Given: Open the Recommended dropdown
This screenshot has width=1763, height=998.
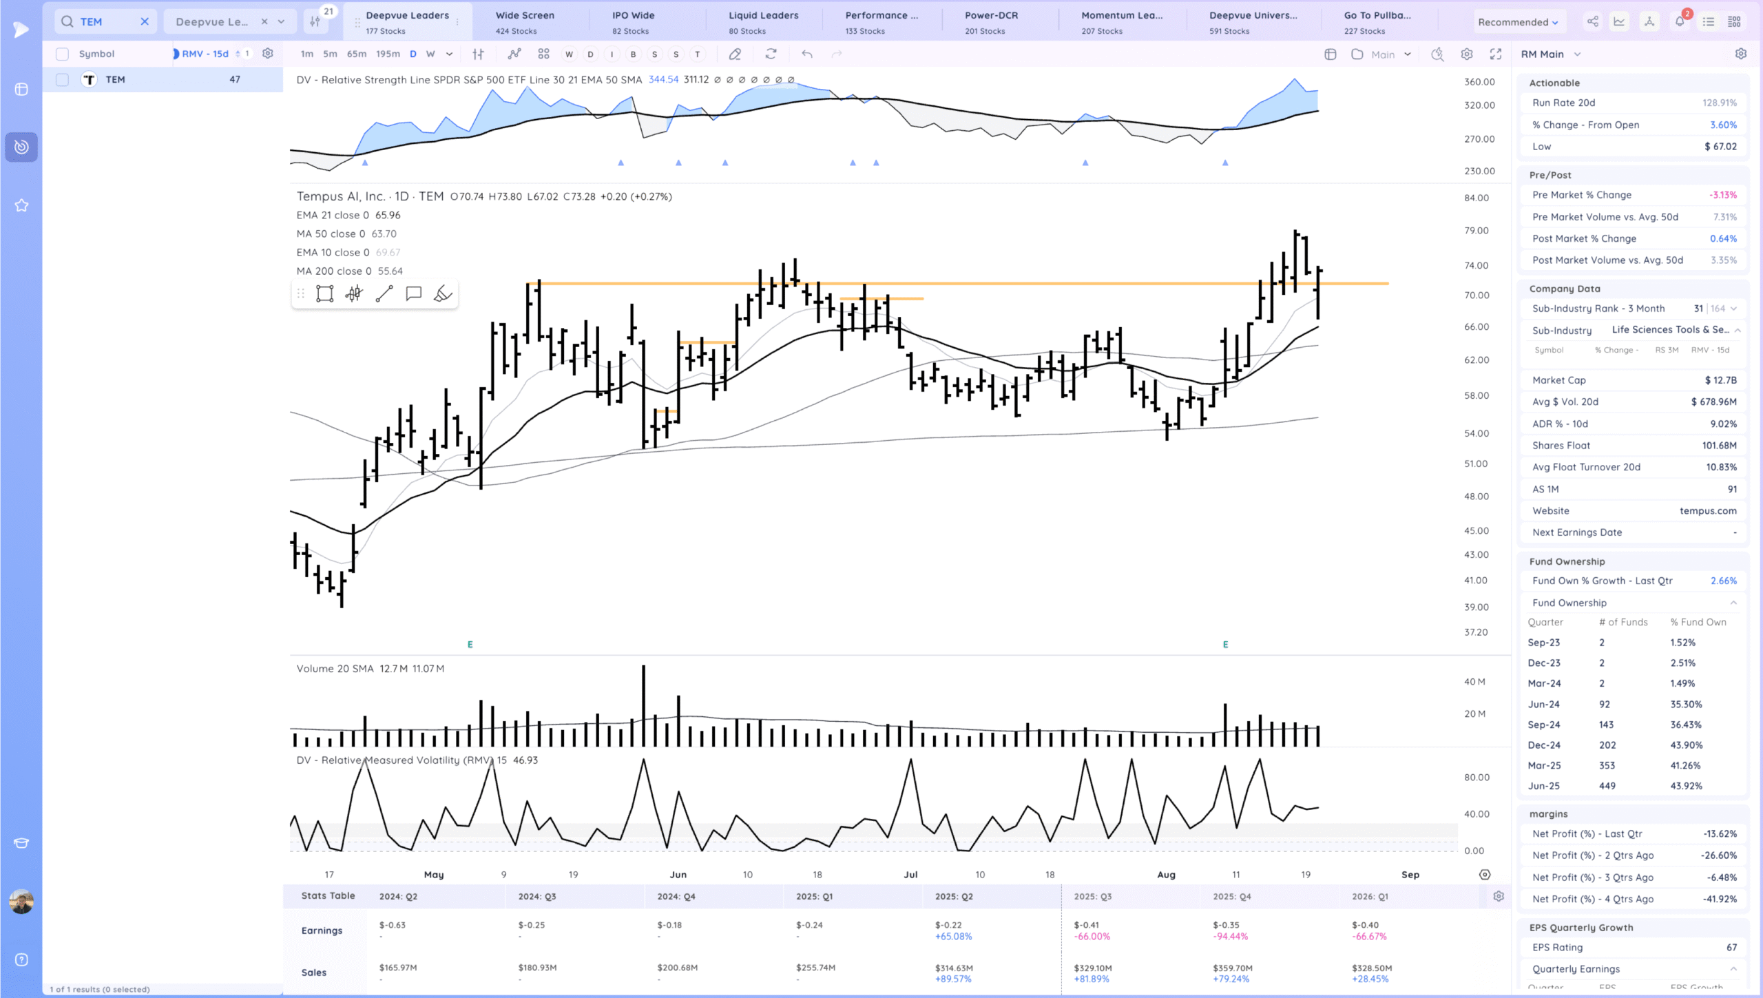Looking at the screenshot, I should point(1517,22).
